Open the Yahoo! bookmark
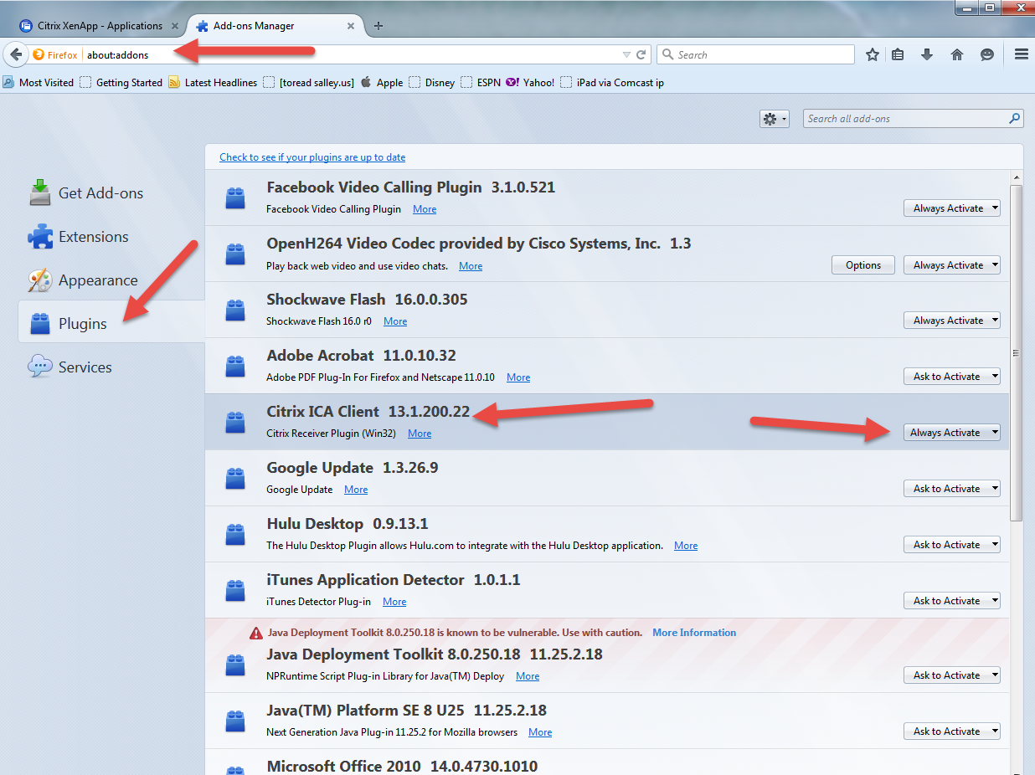 click(530, 83)
